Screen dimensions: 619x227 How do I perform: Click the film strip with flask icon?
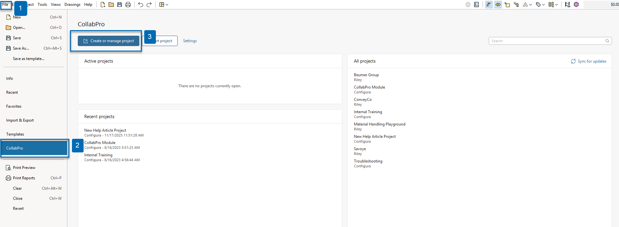[567, 5]
